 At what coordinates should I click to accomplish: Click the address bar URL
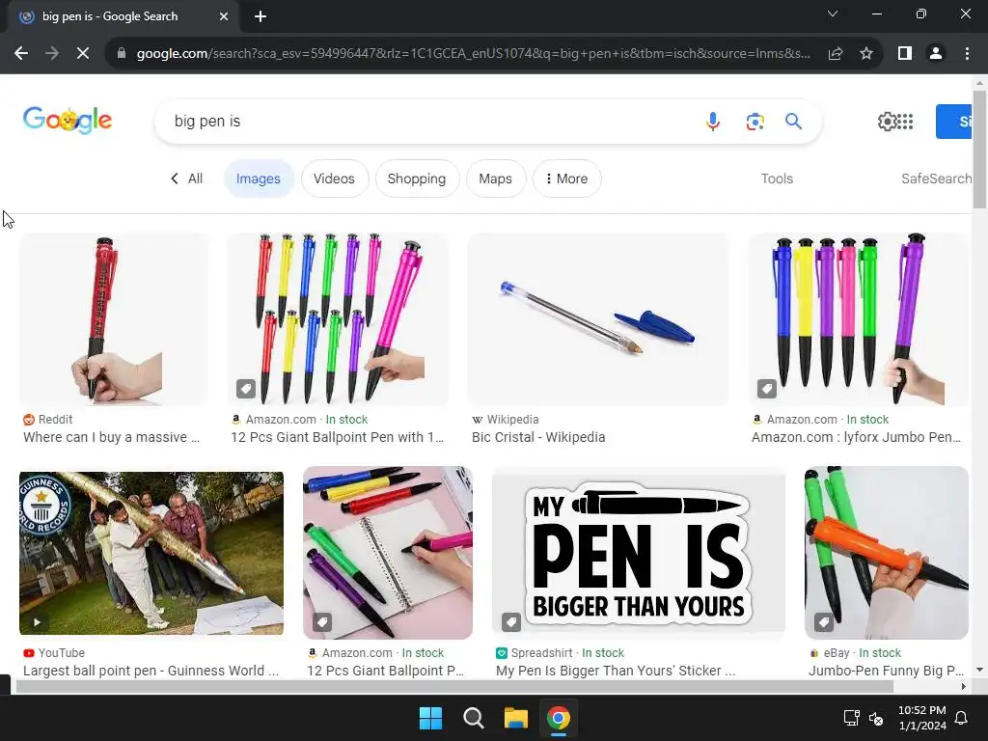473,54
